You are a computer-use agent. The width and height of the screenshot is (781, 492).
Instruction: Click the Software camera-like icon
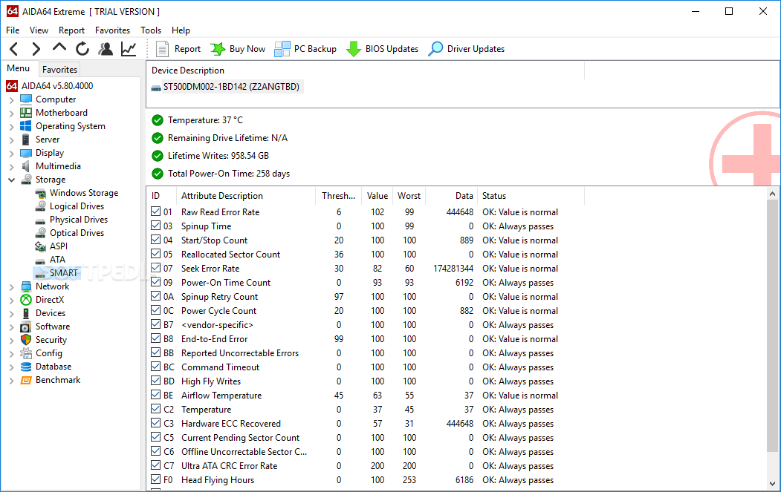(26, 327)
